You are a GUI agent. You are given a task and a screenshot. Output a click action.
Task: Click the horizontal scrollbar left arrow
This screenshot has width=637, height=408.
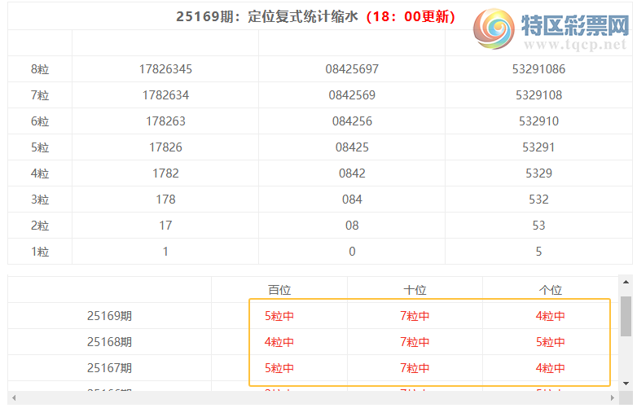point(14,397)
